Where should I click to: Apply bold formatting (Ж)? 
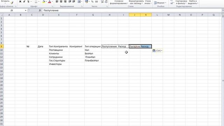[20, 1]
